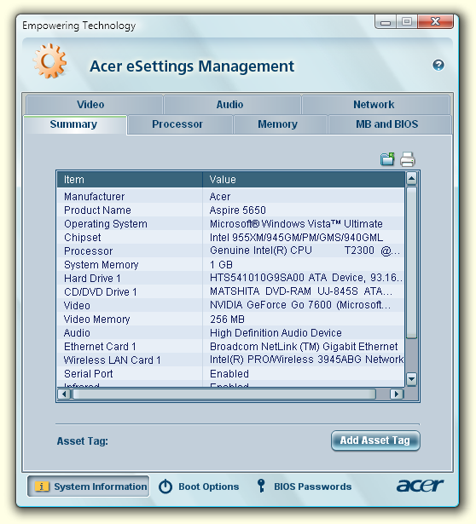Viewport: 476px width, 524px height.
Task: Select the Summary tab
Action: [x=75, y=124]
